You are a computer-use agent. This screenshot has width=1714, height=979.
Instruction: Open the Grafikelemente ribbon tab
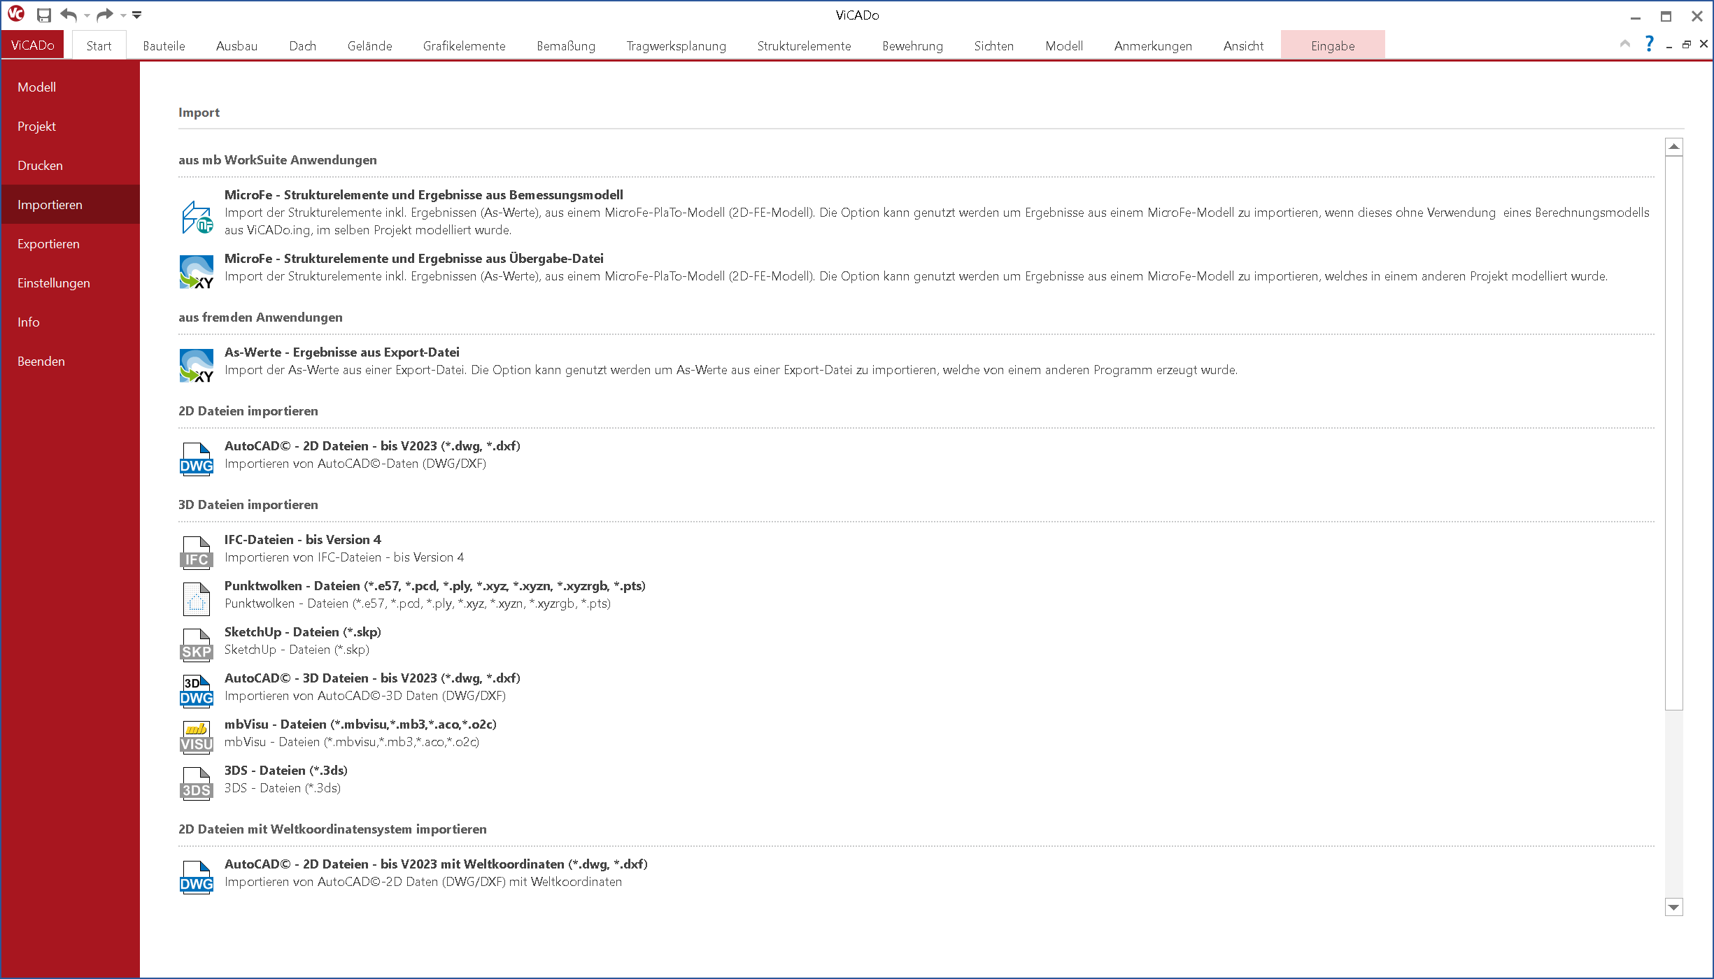coord(464,46)
